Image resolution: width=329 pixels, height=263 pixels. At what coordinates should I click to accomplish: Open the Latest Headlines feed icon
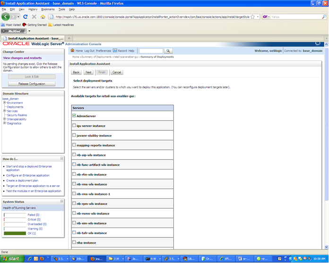50,25
